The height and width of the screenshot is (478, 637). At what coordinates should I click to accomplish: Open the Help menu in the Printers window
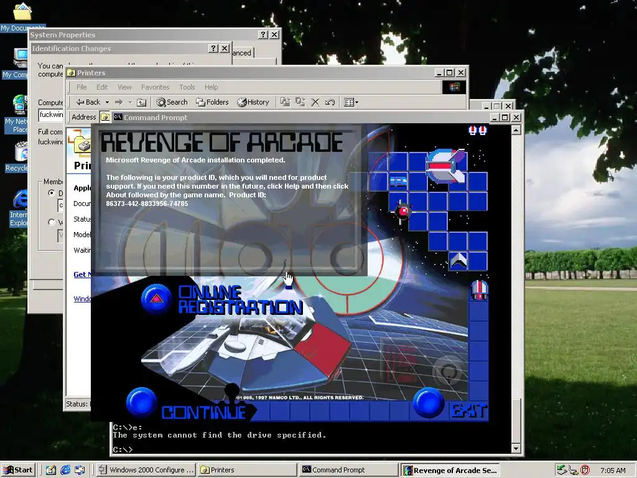tap(212, 87)
